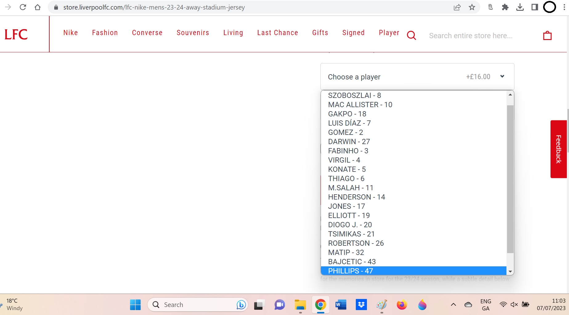
Task: Choose HENDERSON - 14 option
Action: coord(414,197)
